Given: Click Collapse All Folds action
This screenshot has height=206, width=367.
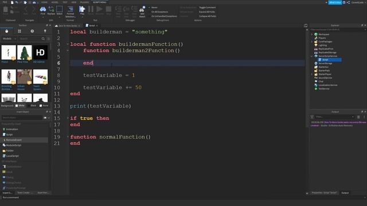Looking at the screenshot, I should click(208, 16).
